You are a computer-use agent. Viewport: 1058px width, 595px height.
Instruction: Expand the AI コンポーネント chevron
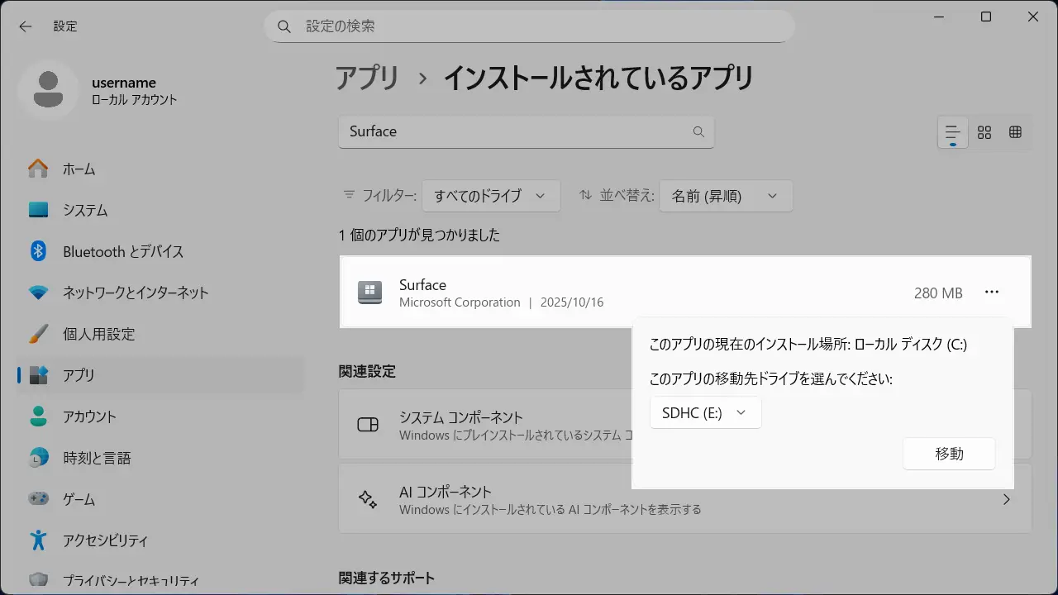coord(1006,499)
